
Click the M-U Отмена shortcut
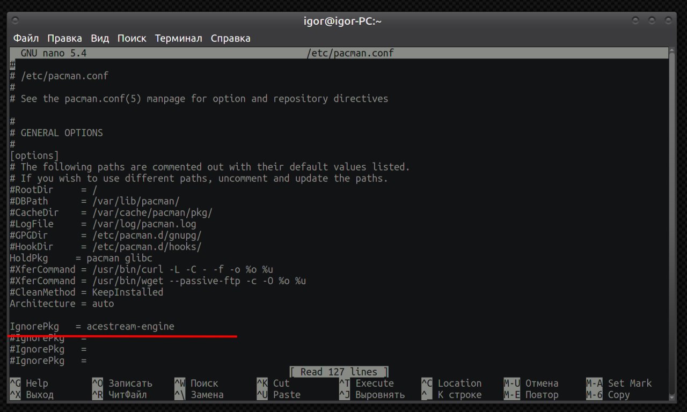(x=531, y=383)
